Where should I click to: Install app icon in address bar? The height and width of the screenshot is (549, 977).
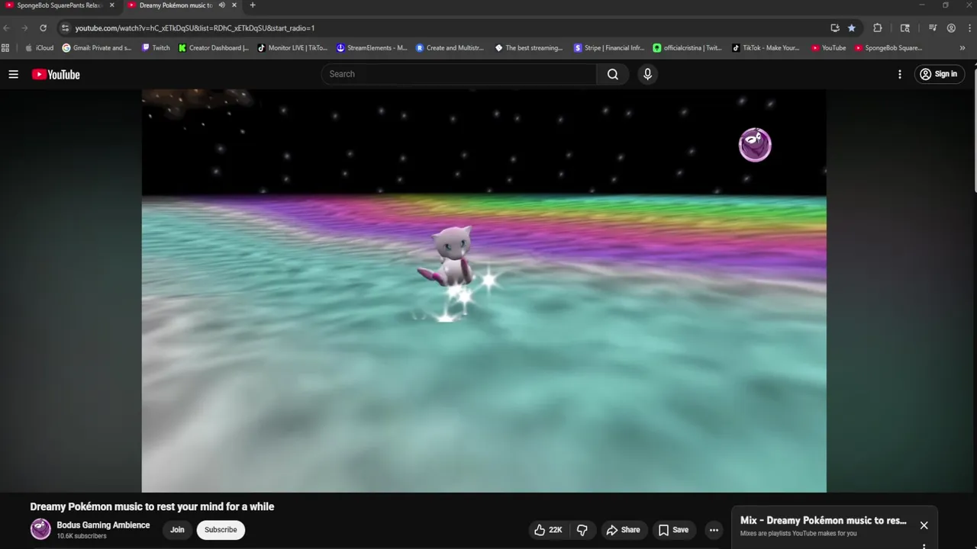835,28
